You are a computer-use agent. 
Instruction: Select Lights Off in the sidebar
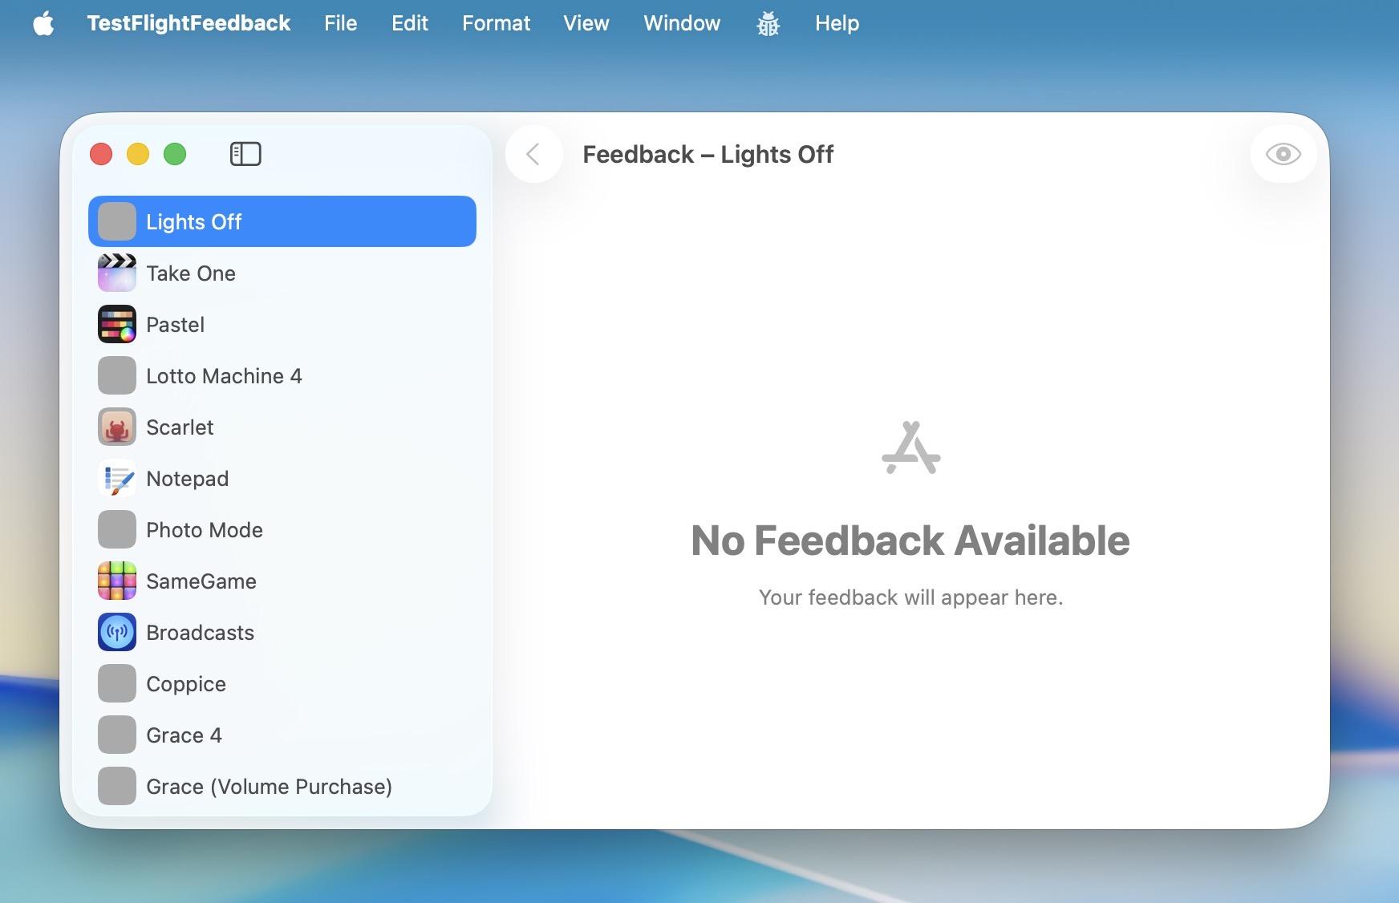tap(282, 221)
